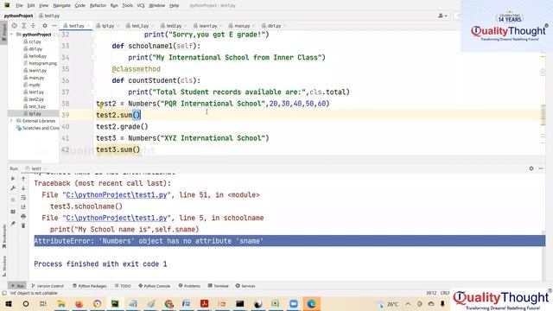553x311 pixels.
Task: Toggle scroll to end in Run console
Action: pos(23,207)
